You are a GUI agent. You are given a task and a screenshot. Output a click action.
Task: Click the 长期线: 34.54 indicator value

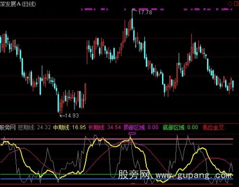[x=105, y=127]
